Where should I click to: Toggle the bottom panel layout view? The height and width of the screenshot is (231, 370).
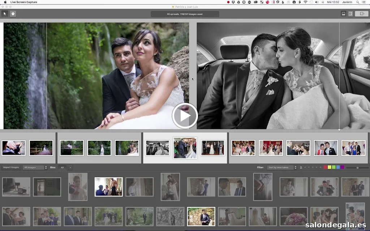point(343,14)
